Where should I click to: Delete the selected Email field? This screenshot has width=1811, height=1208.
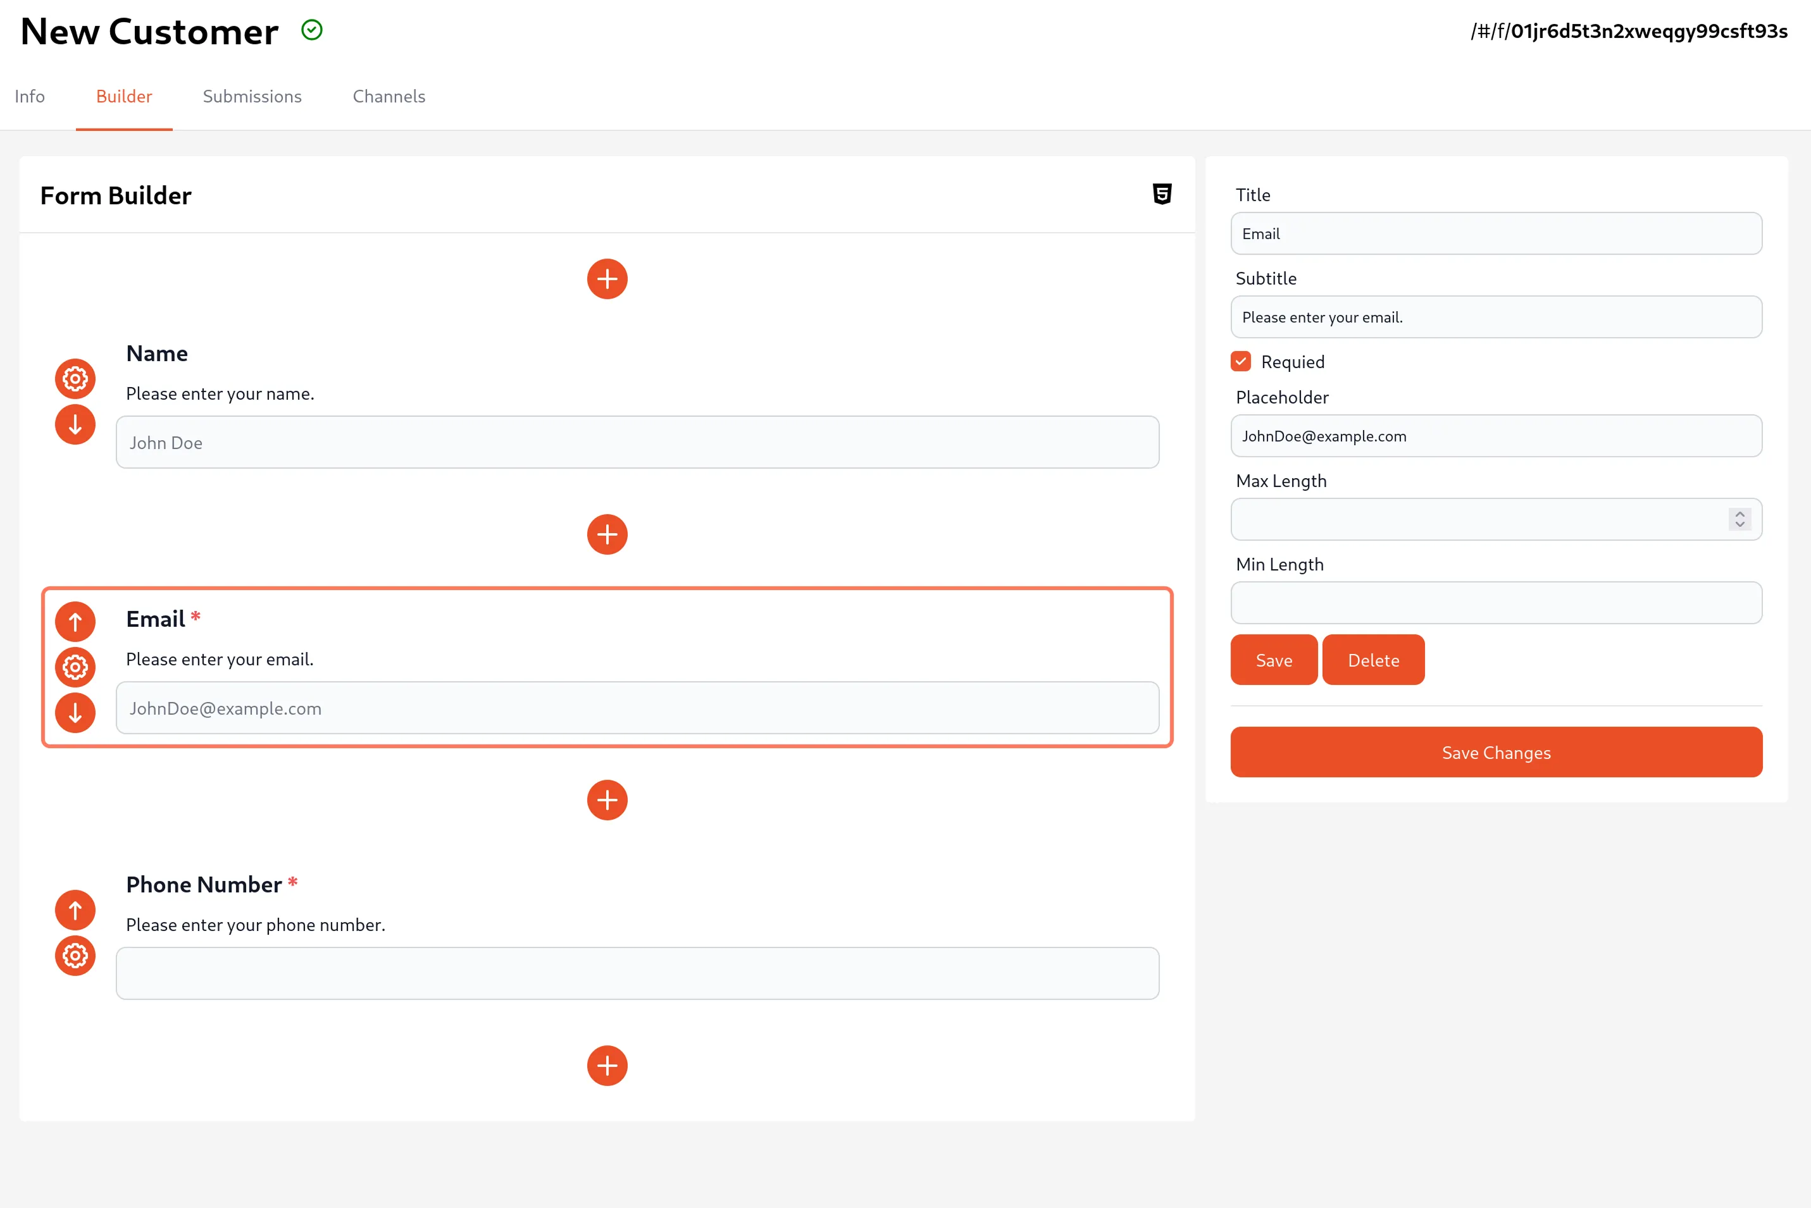tap(1373, 660)
